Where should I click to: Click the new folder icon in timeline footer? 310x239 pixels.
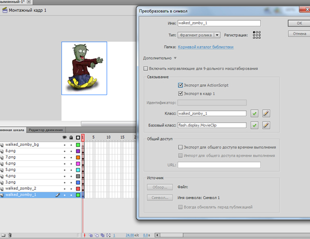click(x=3, y=235)
